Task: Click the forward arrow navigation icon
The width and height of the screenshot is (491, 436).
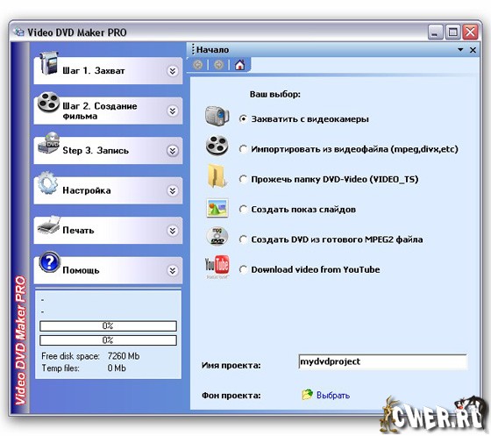Action: tap(218, 65)
